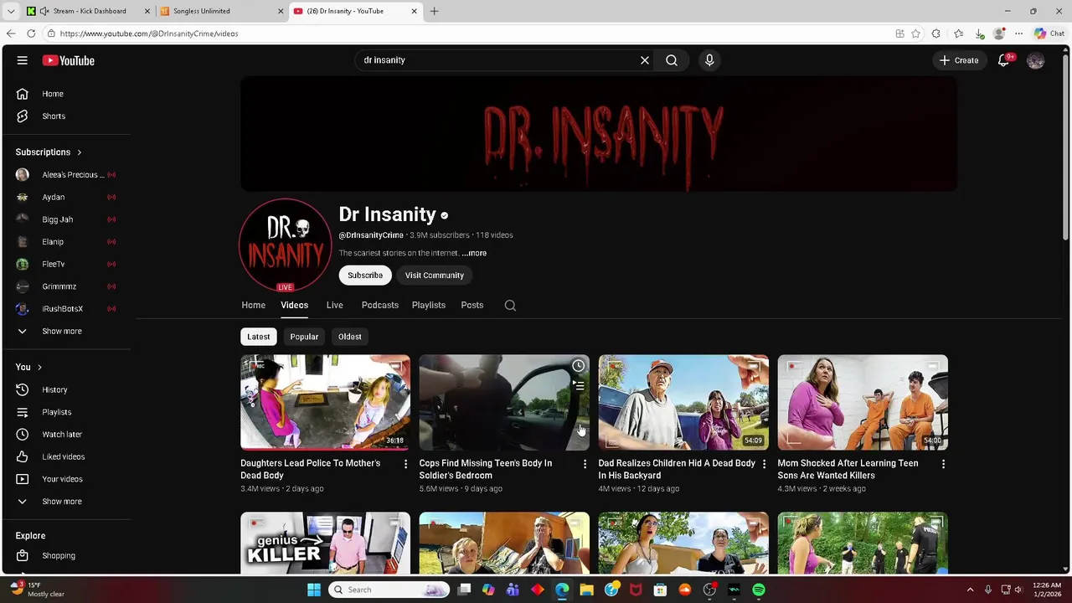
Task: Play Daughters Lead Police video thumbnail
Action: coord(325,403)
